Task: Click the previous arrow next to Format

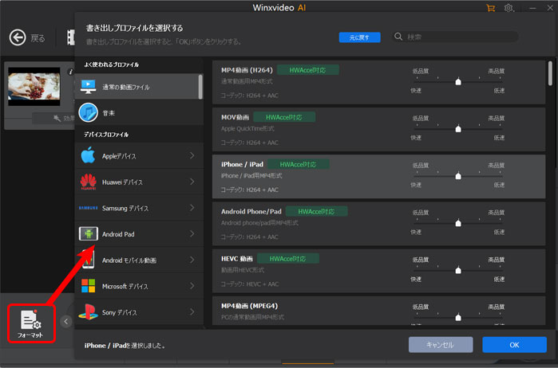Action: [x=65, y=322]
